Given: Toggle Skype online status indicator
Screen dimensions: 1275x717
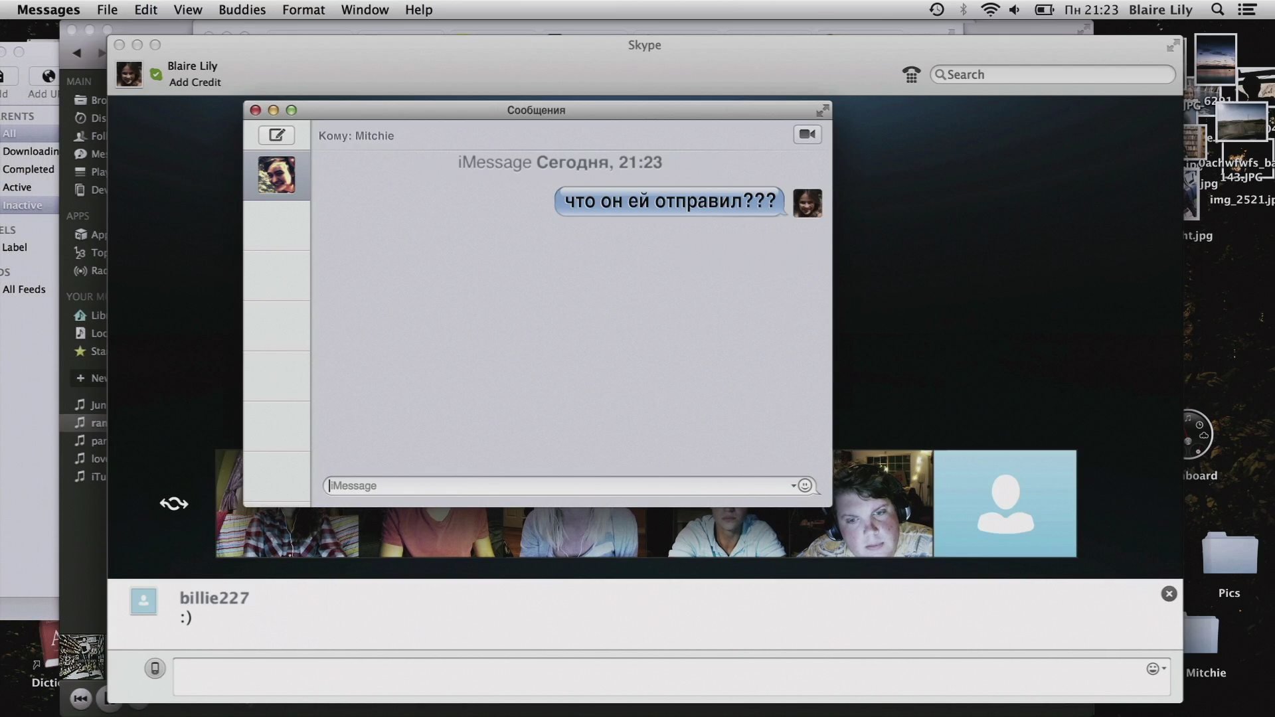Looking at the screenshot, I should click(156, 74).
